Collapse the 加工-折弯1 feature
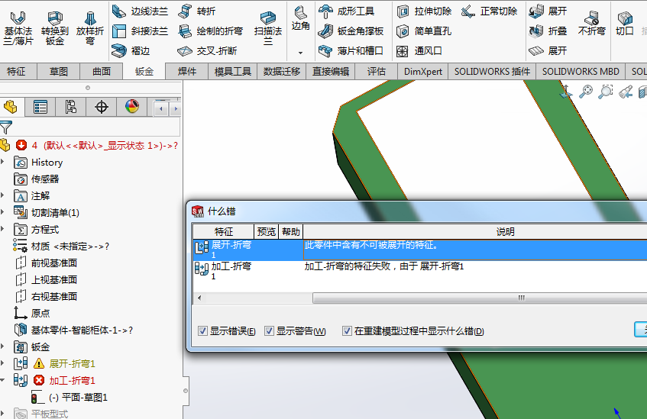The image size is (647, 419). click(x=2, y=380)
